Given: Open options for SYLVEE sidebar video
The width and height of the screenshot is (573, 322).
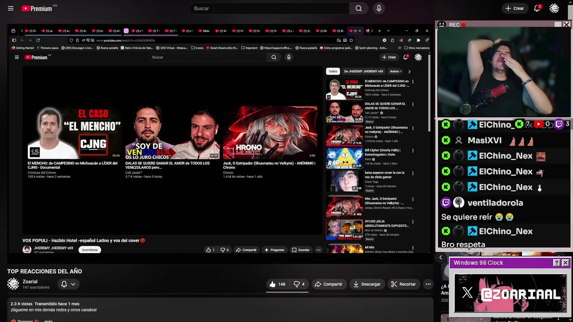Looking at the screenshot, I should 413,222.
